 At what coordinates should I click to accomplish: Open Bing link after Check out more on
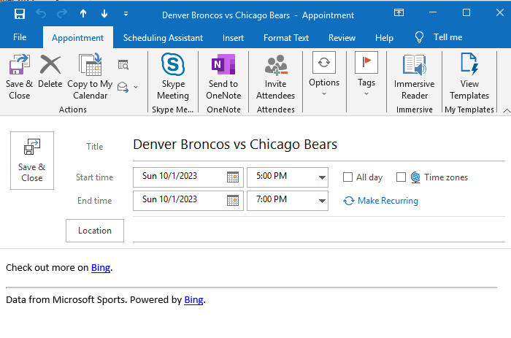[x=101, y=268]
